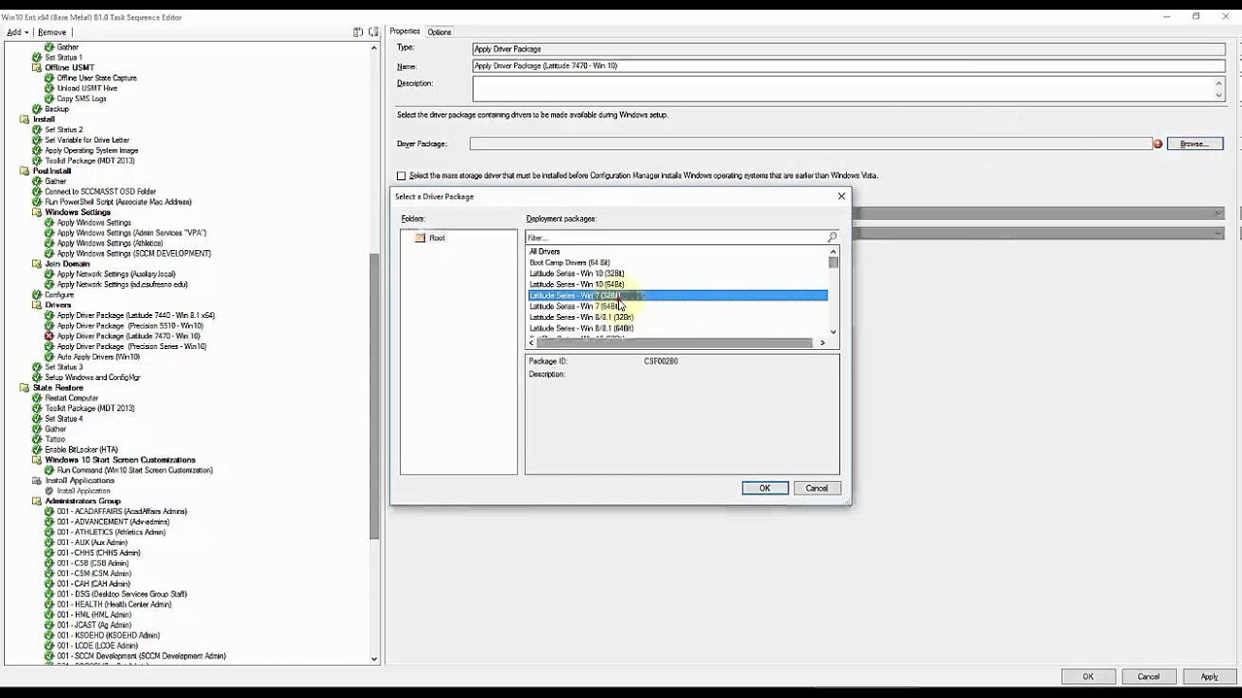This screenshot has width=1242, height=698.
Task: Confirm the driver package with dialog OK
Action: [x=765, y=488]
